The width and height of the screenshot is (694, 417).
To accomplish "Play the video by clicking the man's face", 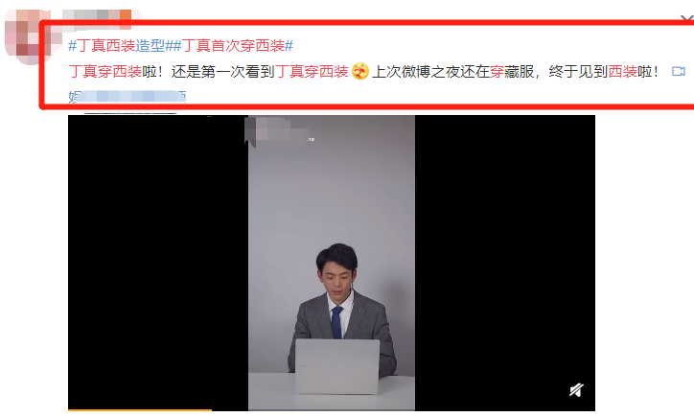I will coord(338,273).
